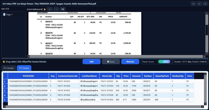Select the CustomerItemCode column header
The height and width of the screenshot is (110, 209).
(68, 76)
